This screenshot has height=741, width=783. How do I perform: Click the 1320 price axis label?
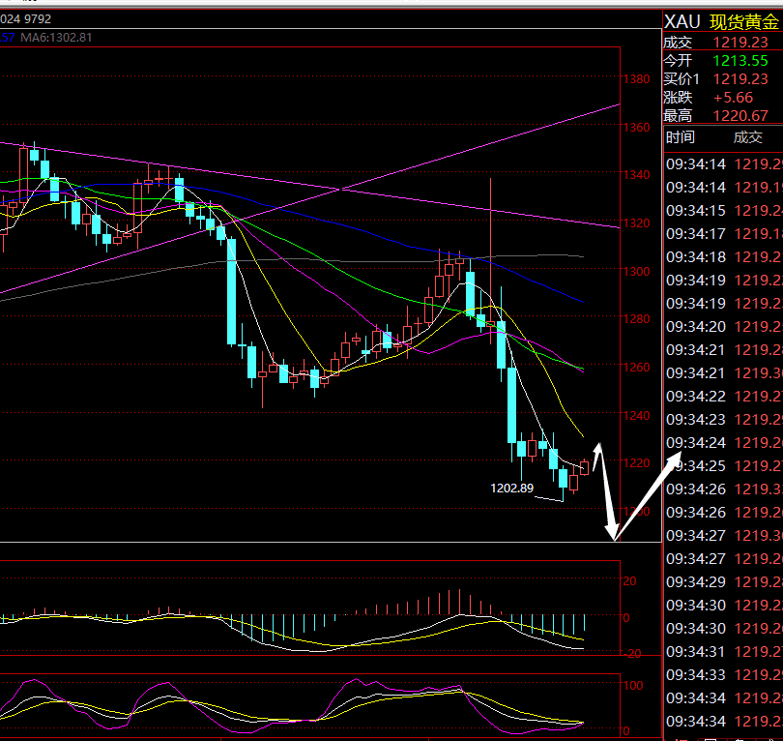(636, 222)
